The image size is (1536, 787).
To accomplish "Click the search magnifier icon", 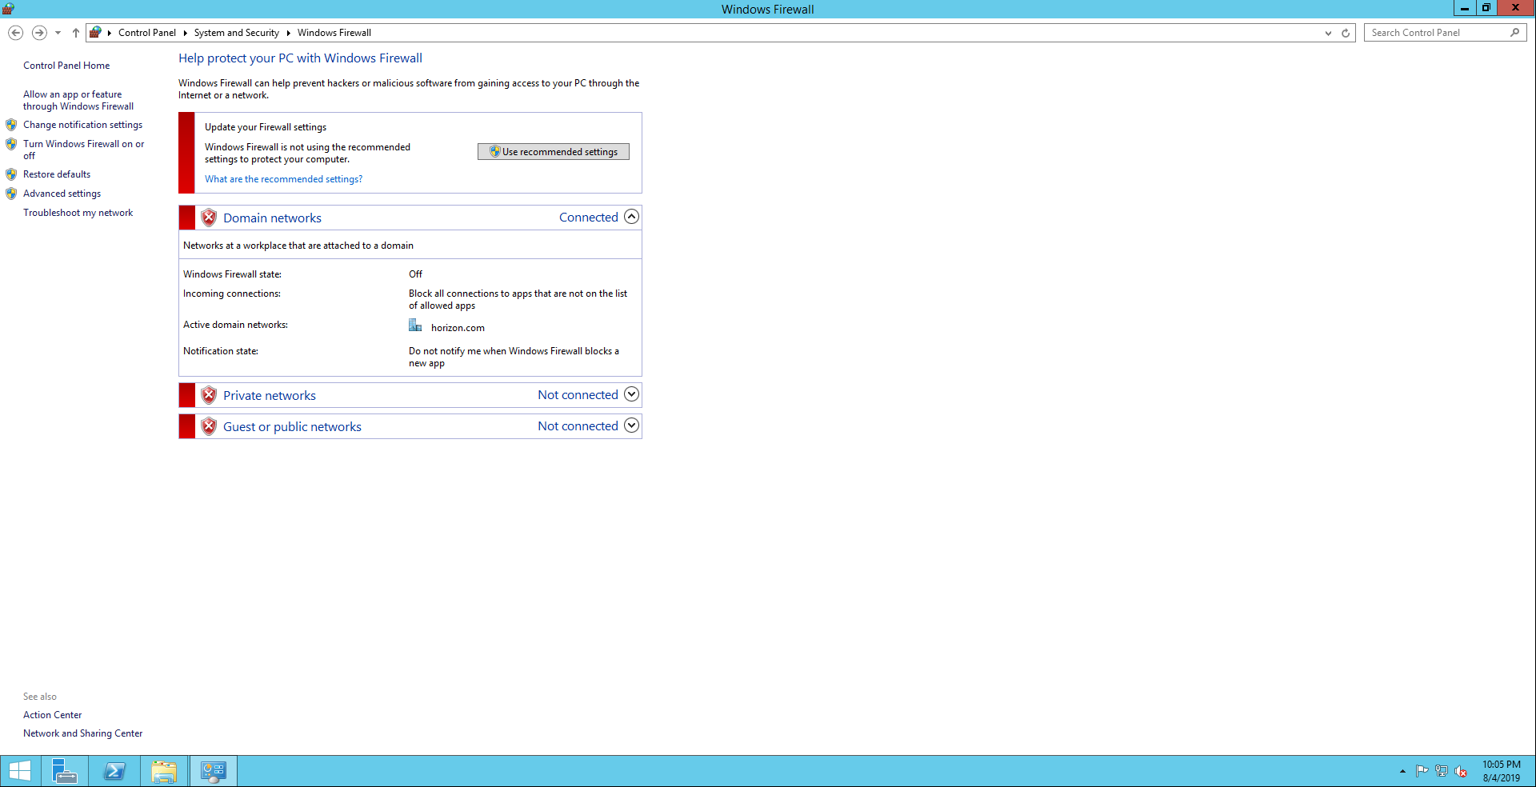I will point(1514,33).
